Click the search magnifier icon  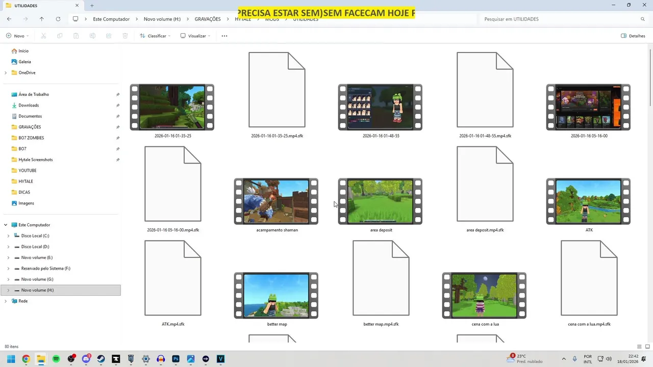point(642,19)
